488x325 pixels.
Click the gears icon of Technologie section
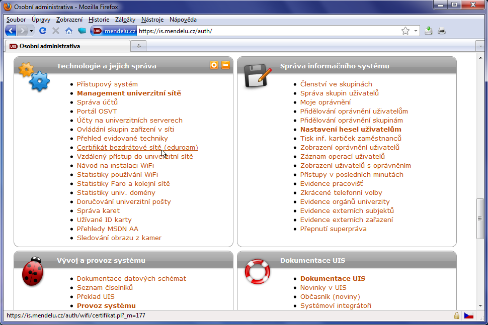[34, 77]
